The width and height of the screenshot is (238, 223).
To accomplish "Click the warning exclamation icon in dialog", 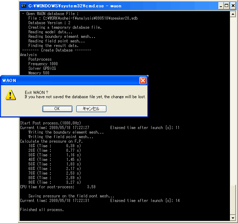I will [10, 95].
